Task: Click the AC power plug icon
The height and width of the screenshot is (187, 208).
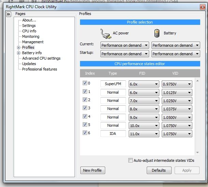Action: click(106, 34)
